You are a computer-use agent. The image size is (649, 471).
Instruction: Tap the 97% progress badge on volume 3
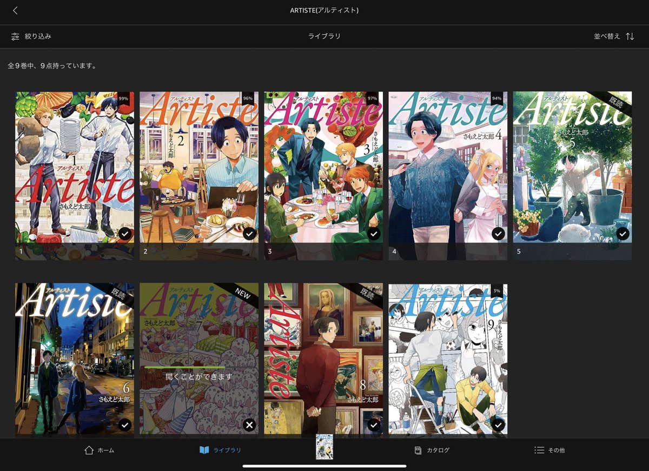click(372, 98)
